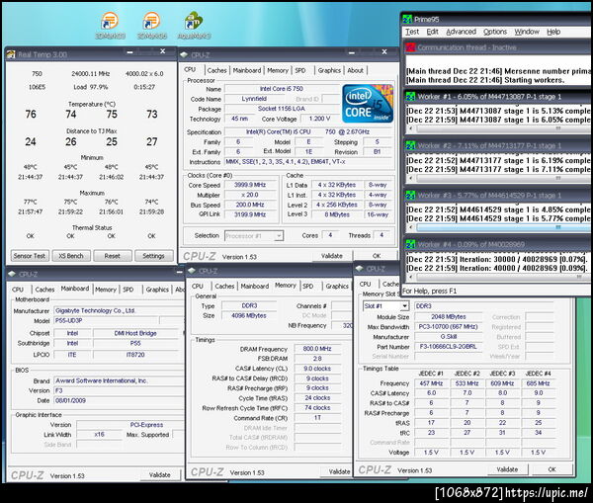Viewport: 593px width, 503px height.
Task: Click the SPD CPU-Z window title icon
Action: [x=360, y=269]
